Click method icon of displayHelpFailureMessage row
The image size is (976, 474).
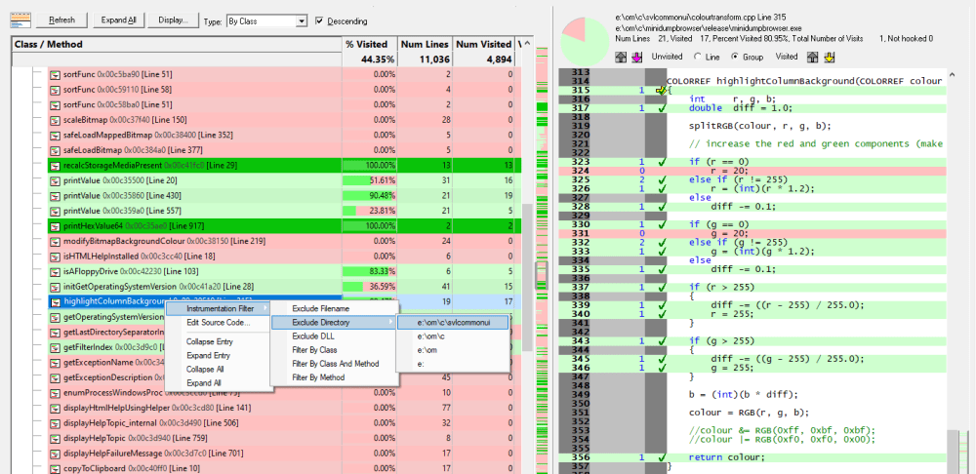click(55, 454)
